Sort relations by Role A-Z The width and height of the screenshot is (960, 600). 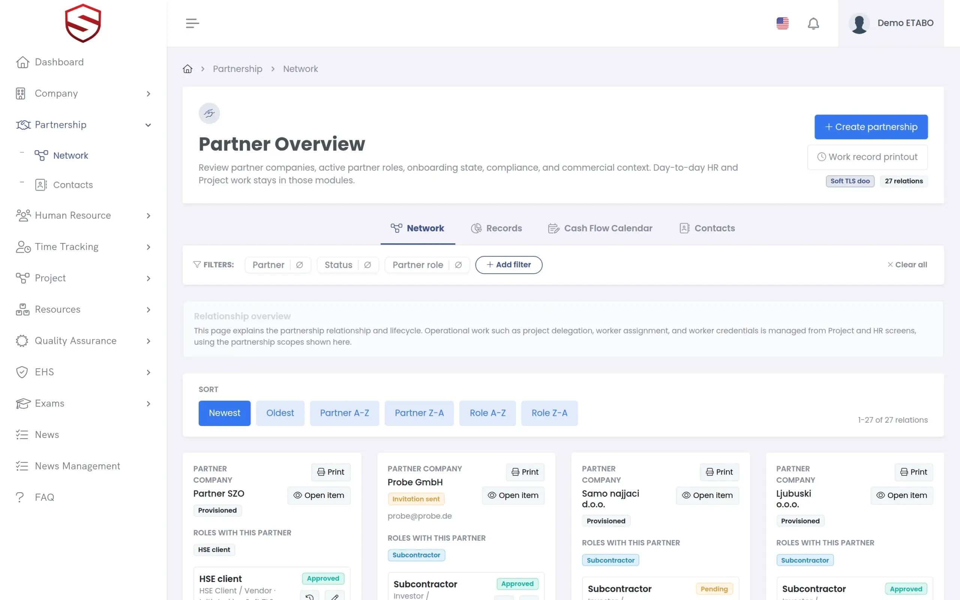click(x=487, y=413)
